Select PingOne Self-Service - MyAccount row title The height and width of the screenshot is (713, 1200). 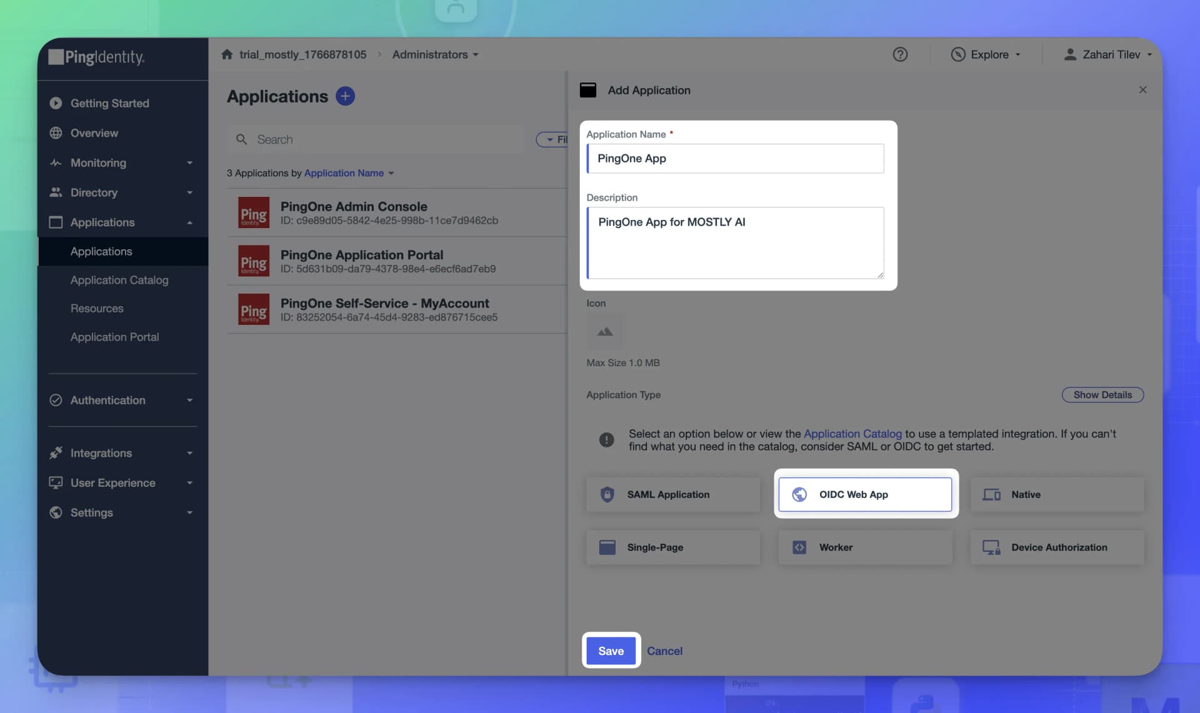coord(384,303)
